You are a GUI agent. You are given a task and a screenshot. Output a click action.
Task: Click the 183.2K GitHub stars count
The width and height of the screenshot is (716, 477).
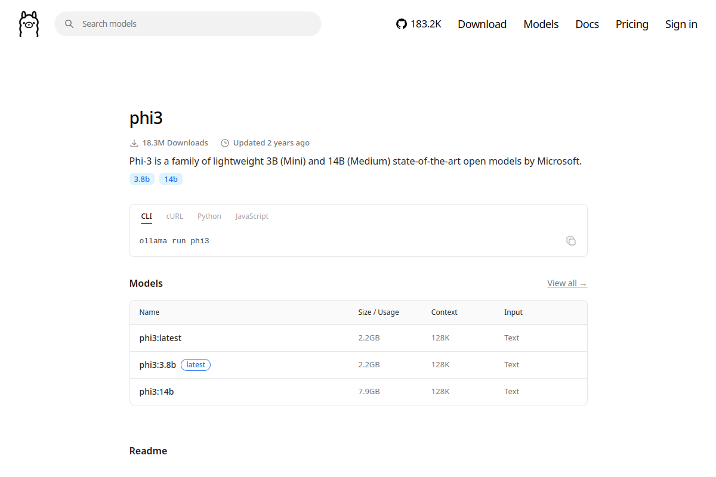(426, 24)
